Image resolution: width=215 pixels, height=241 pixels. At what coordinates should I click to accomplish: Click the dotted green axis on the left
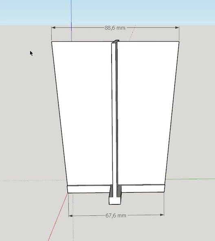(33, 180)
